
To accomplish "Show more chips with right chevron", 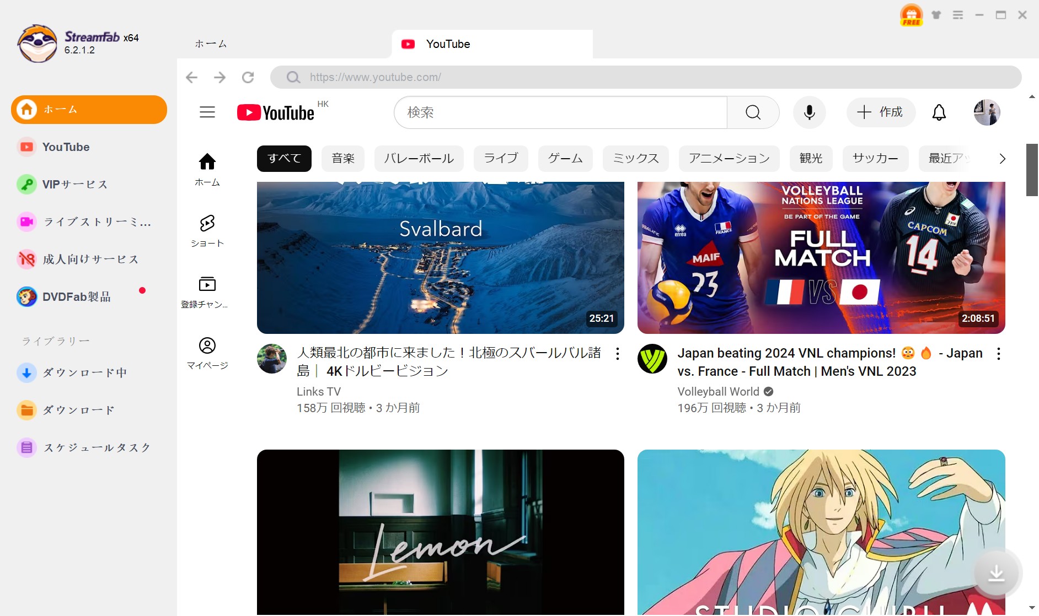I will (1002, 159).
